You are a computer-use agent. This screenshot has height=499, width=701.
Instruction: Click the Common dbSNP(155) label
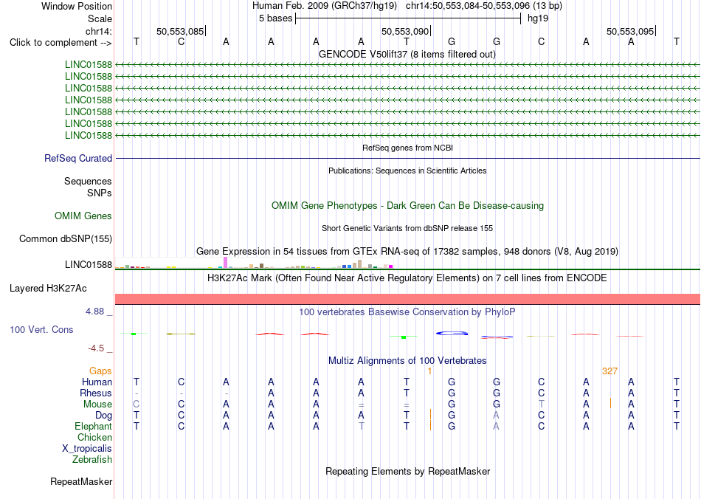[x=66, y=238]
